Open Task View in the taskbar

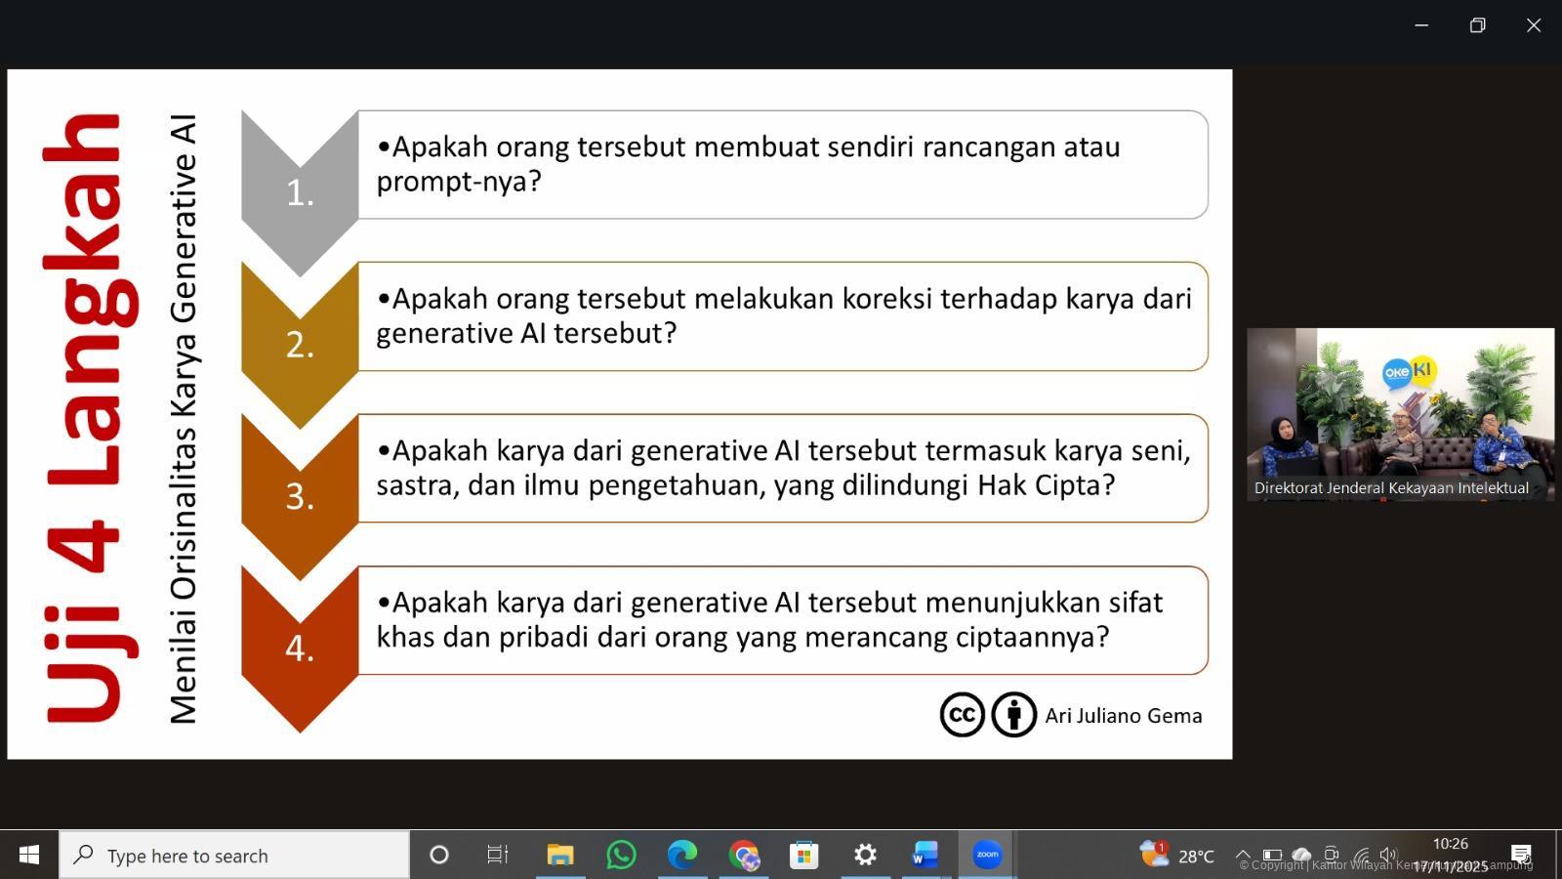point(498,856)
